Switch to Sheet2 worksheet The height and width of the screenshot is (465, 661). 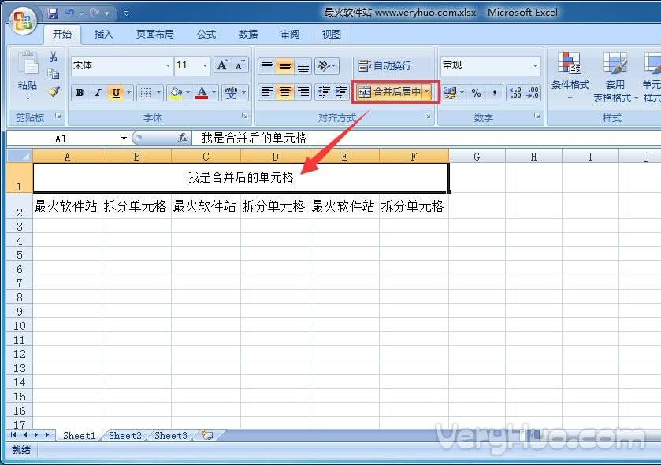click(124, 436)
